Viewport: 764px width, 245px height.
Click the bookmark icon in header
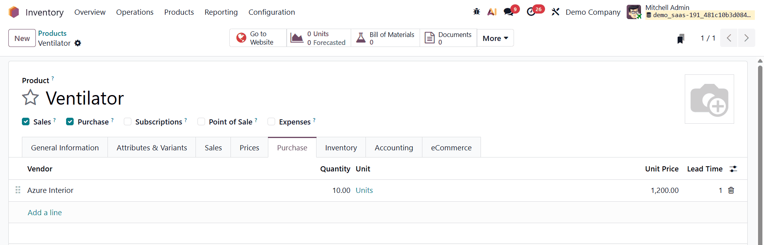681,39
